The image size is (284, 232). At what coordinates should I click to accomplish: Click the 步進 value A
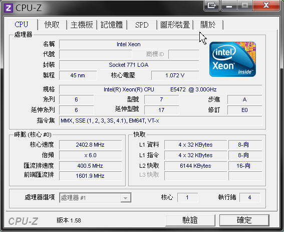pyautogui.click(x=244, y=99)
